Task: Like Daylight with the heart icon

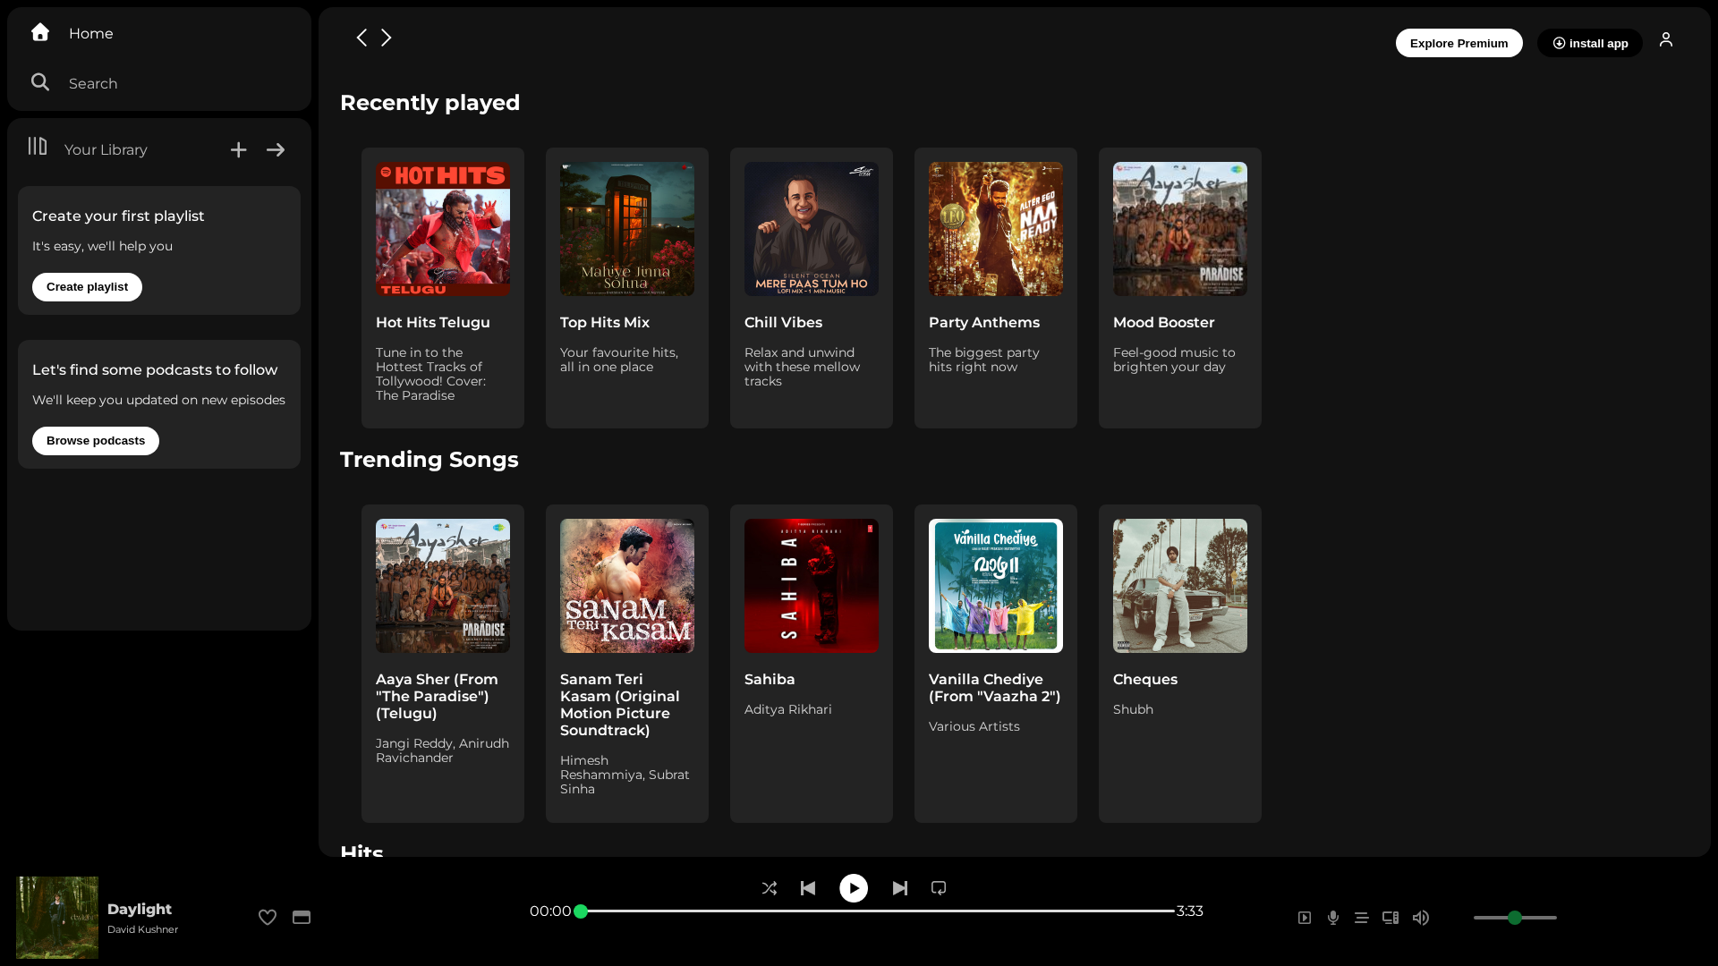Action: 268,918
